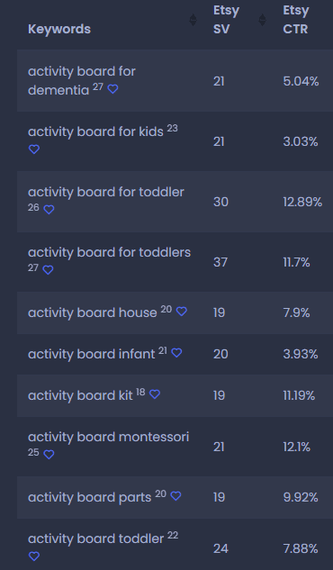
Task: Save 'activity board for toddlers' with heart icon
Action: tap(49, 270)
